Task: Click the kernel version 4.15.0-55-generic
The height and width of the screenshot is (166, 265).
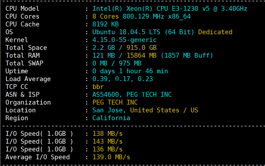Action: pos(124,40)
